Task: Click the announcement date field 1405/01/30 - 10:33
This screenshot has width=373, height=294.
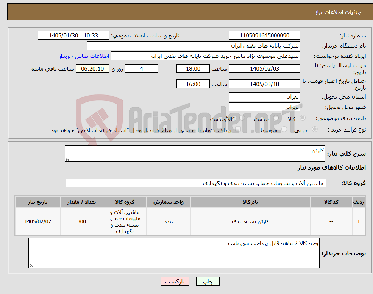Action: [x=73, y=36]
